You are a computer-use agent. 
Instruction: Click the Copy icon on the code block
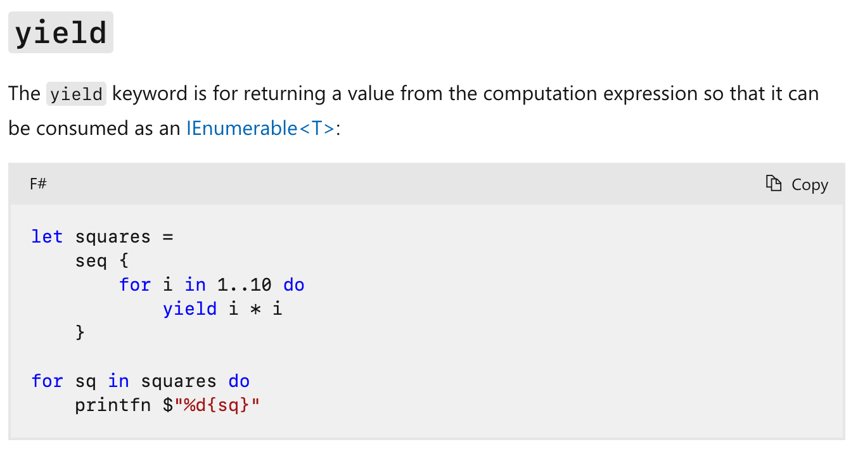(773, 184)
